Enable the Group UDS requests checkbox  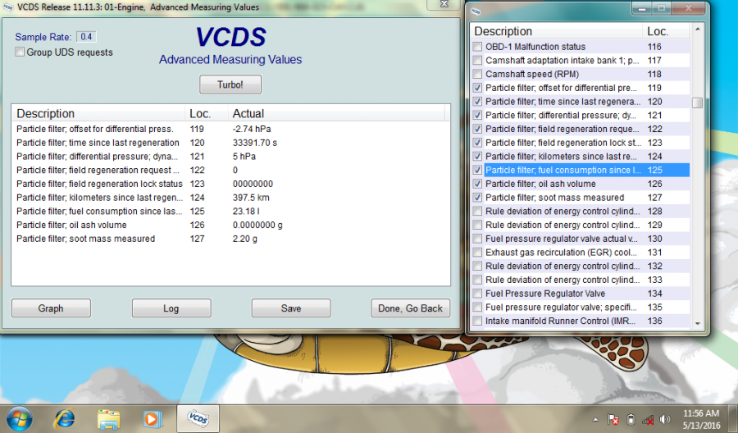tap(20, 52)
